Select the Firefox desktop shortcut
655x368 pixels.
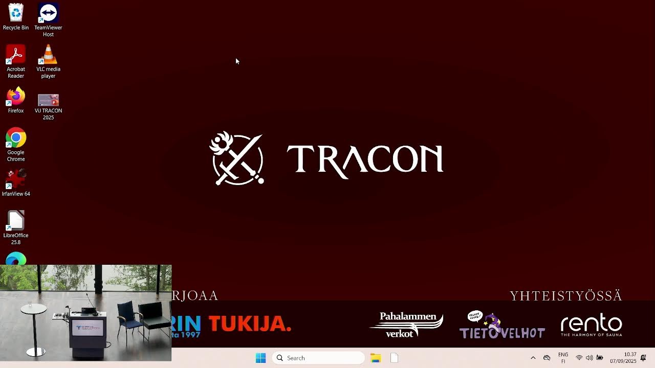click(16, 101)
